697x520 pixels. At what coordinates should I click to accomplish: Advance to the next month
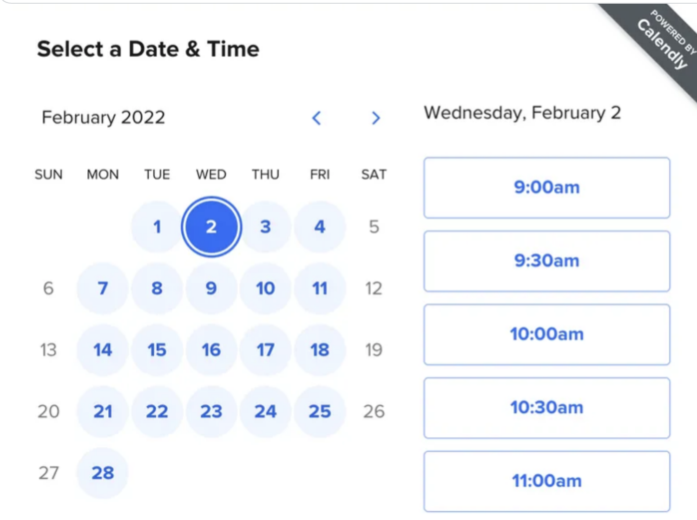[375, 118]
